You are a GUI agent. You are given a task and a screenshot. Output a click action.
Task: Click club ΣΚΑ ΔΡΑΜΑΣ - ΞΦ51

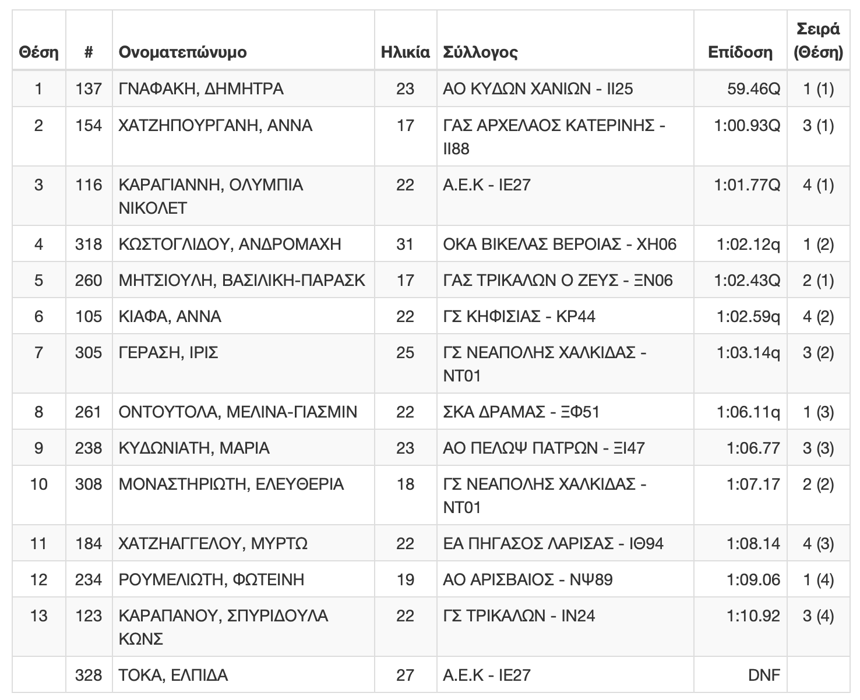pos(521,412)
